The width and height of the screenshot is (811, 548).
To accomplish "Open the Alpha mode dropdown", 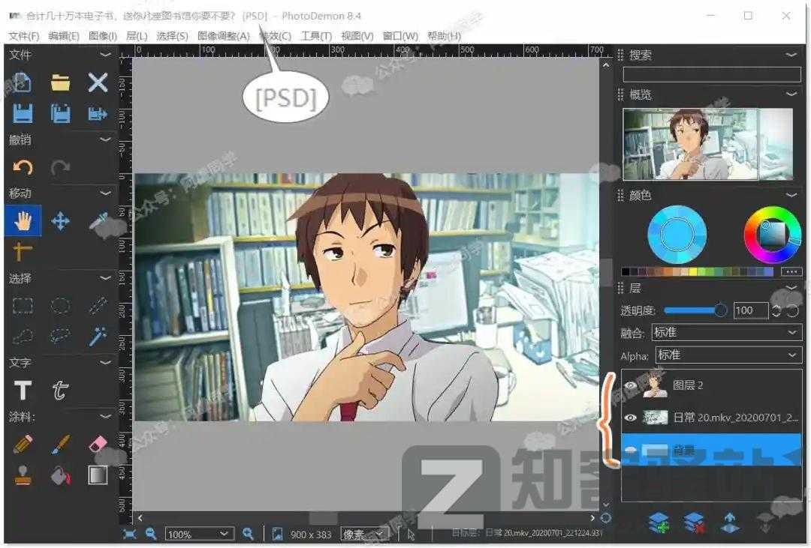I will pyautogui.click(x=726, y=355).
